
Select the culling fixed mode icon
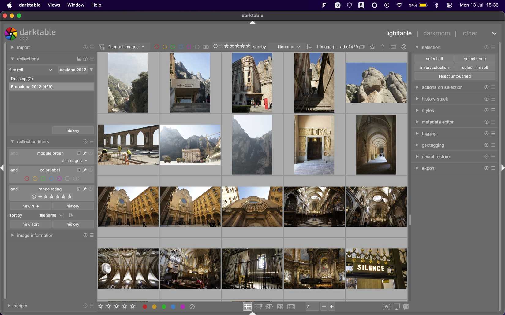tap(269, 306)
